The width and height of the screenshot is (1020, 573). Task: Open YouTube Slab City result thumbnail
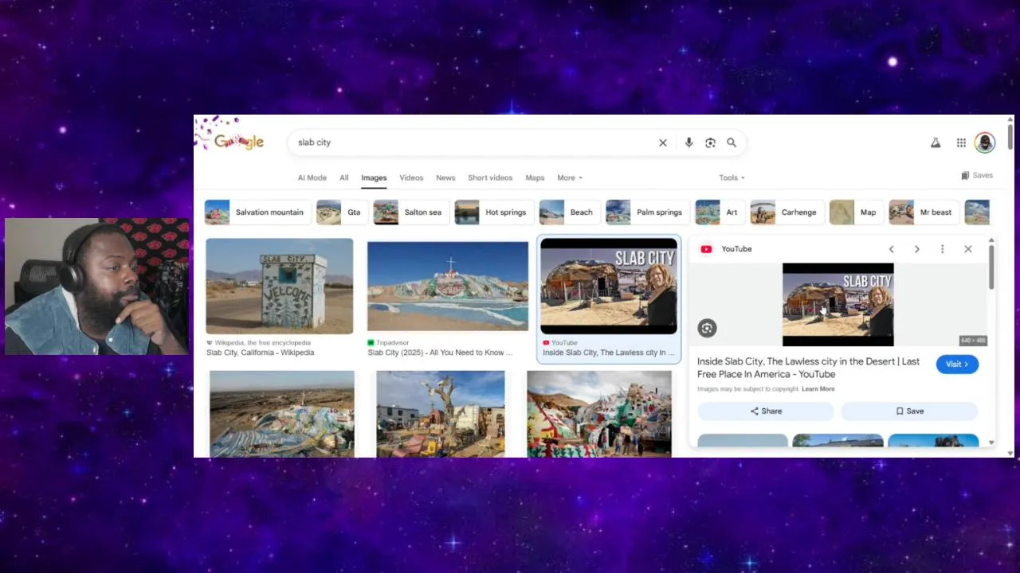pyautogui.click(x=609, y=286)
